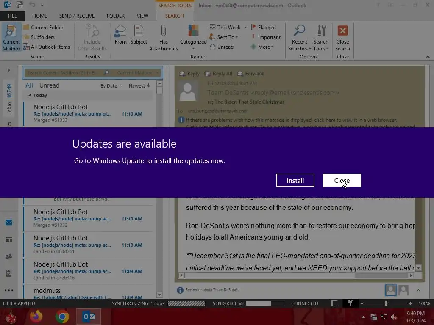434x325 pixels.
Task: Zoom out with the minus button
Action: pyautogui.click(x=362, y=303)
